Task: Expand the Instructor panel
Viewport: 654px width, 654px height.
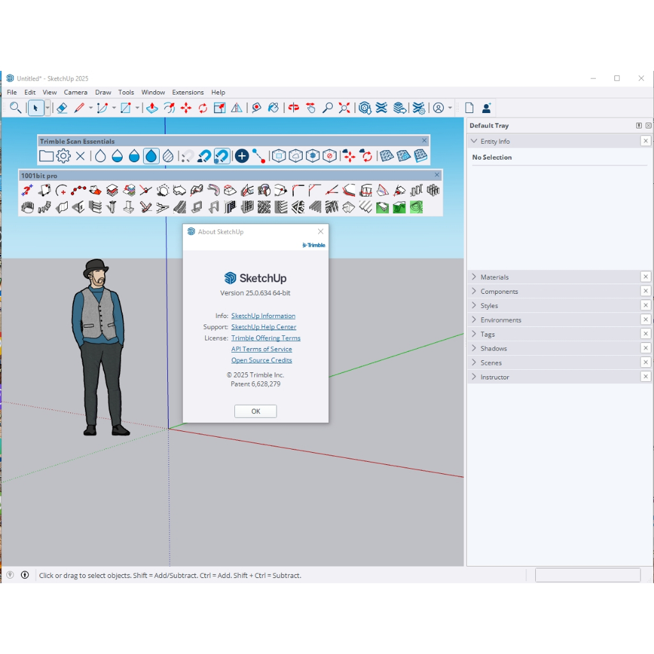Action: point(474,376)
